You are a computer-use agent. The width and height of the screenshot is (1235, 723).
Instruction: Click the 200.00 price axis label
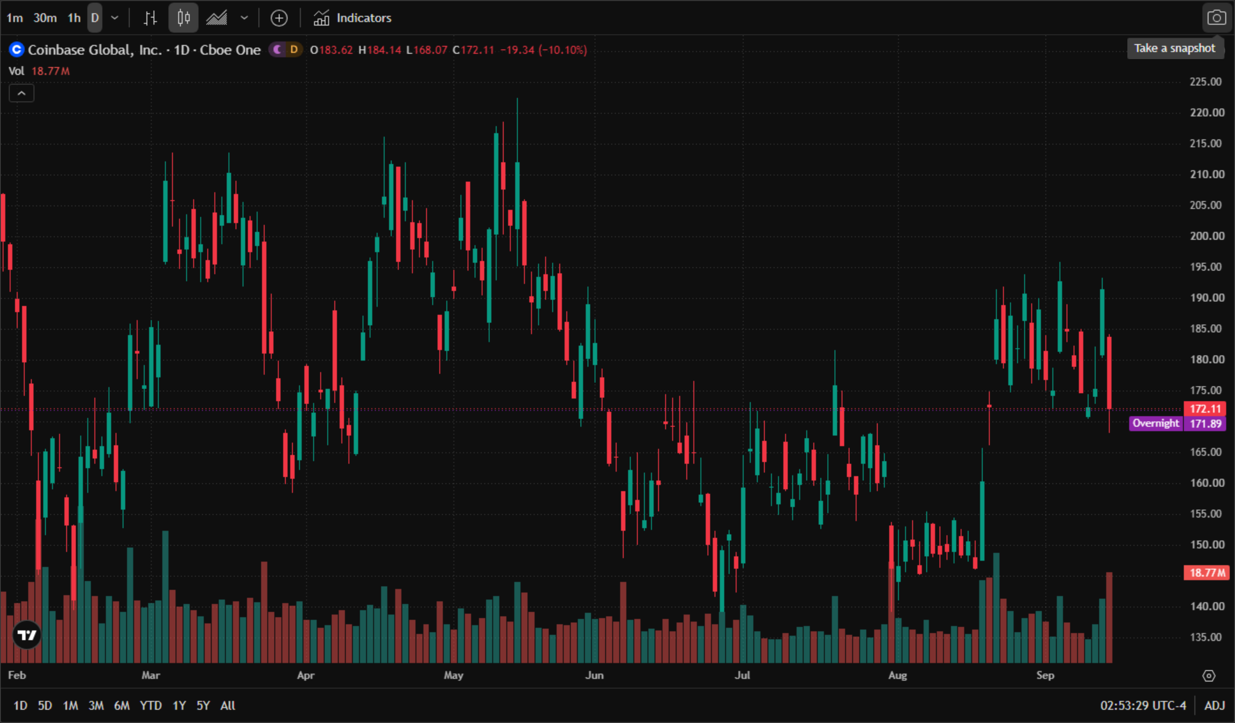1207,236
